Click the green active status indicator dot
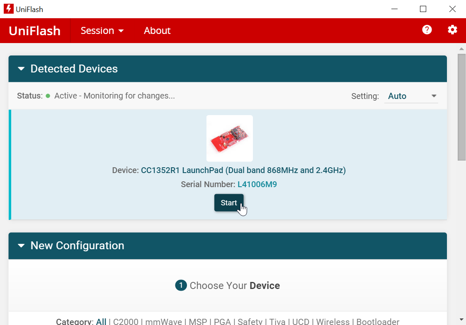The image size is (466, 325). coord(48,96)
